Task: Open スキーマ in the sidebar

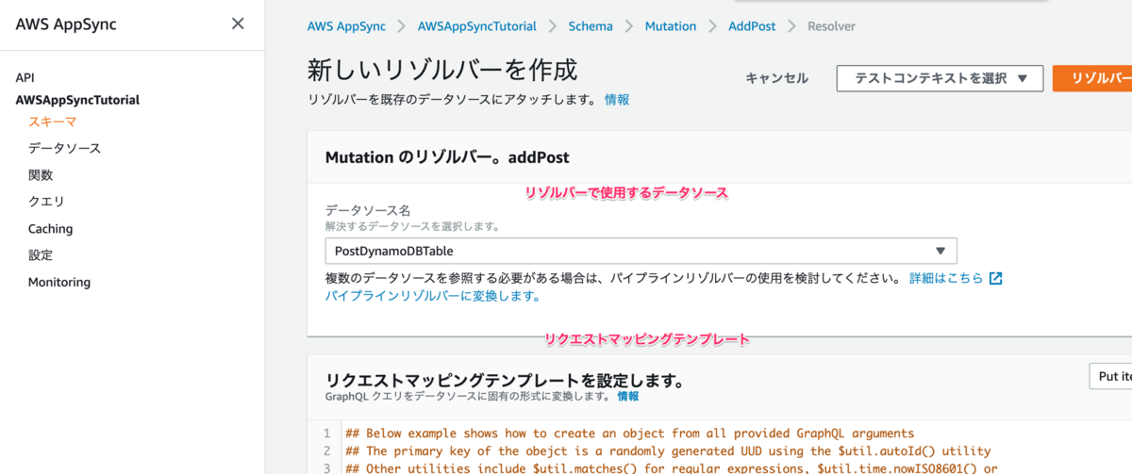Action: click(53, 122)
